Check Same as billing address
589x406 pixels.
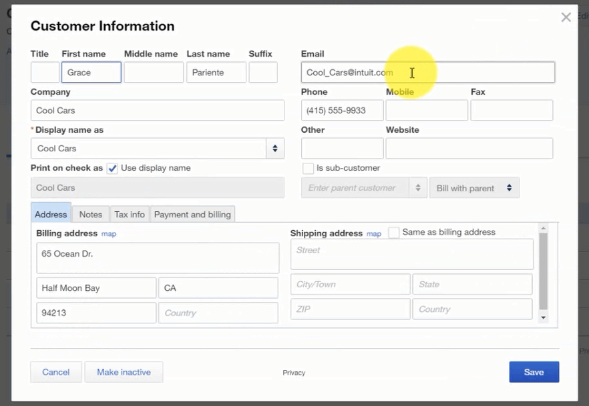tap(393, 232)
